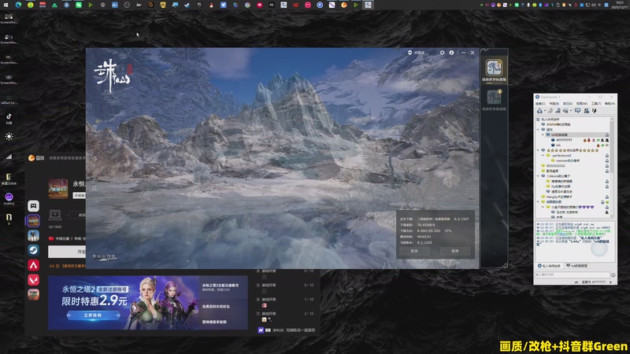Select the bottom game icon in the accelerator sidebar
The width and height of the screenshot is (630, 354).
point(33,294)
